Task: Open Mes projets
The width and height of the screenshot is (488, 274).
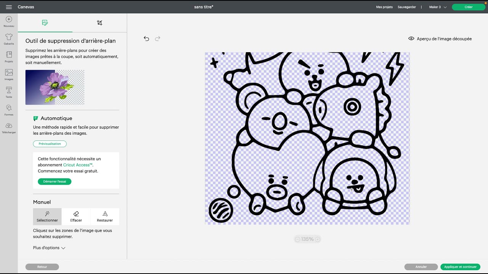Action: 384,7
